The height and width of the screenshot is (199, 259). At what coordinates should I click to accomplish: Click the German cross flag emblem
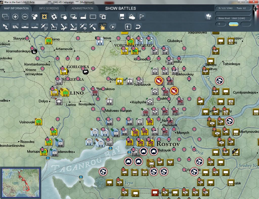click(255, 9)
